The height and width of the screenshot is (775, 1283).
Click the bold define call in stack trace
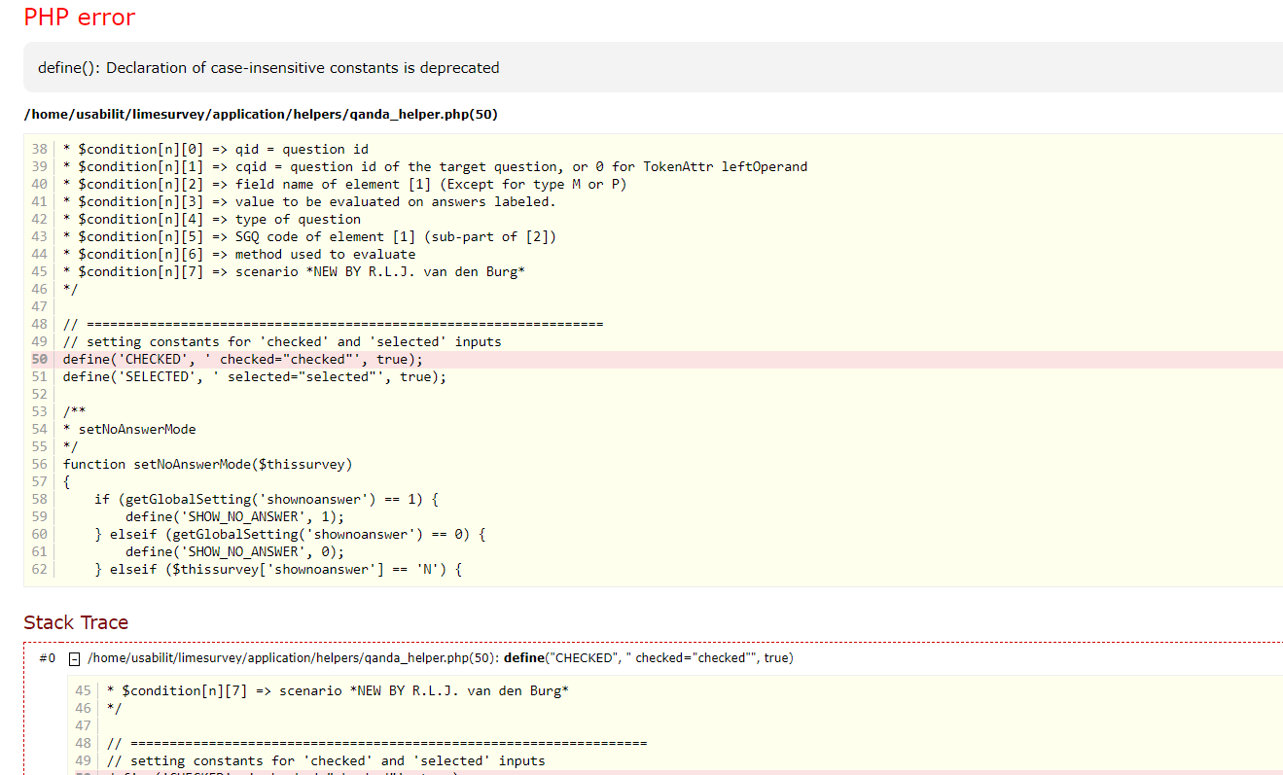tap(523, 658)
